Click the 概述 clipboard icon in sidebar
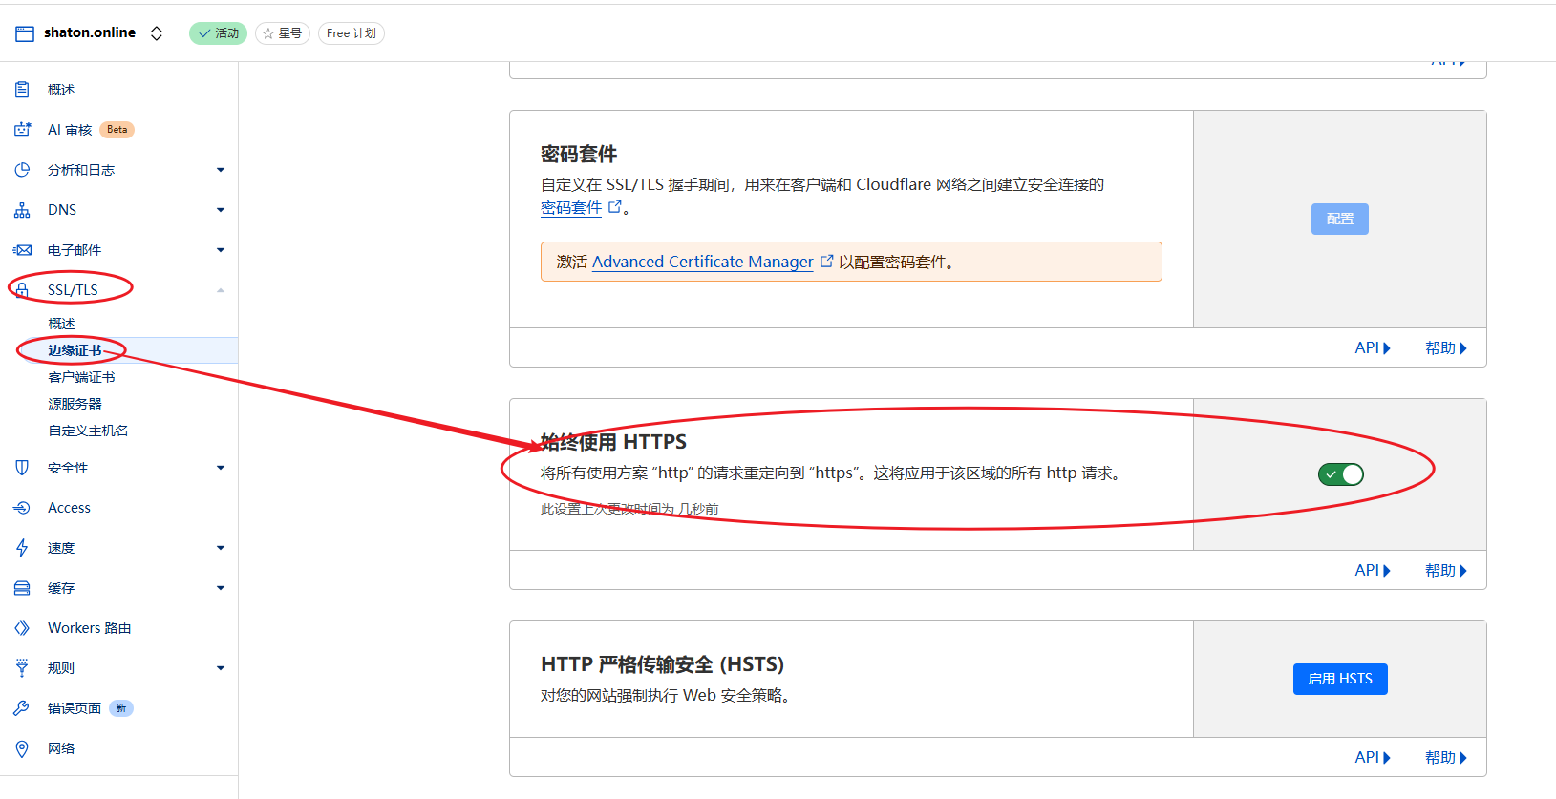Screen dimensions: 1556x799 [22, 90]
